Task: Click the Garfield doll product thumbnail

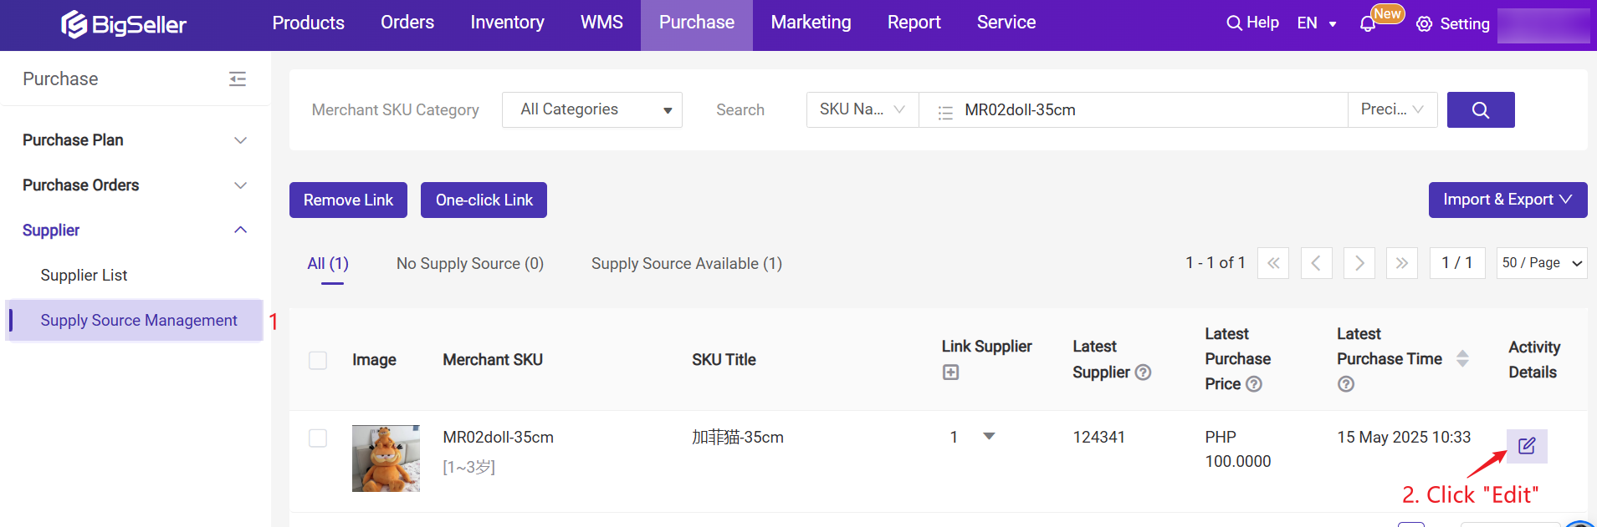Action: point(386,459)
